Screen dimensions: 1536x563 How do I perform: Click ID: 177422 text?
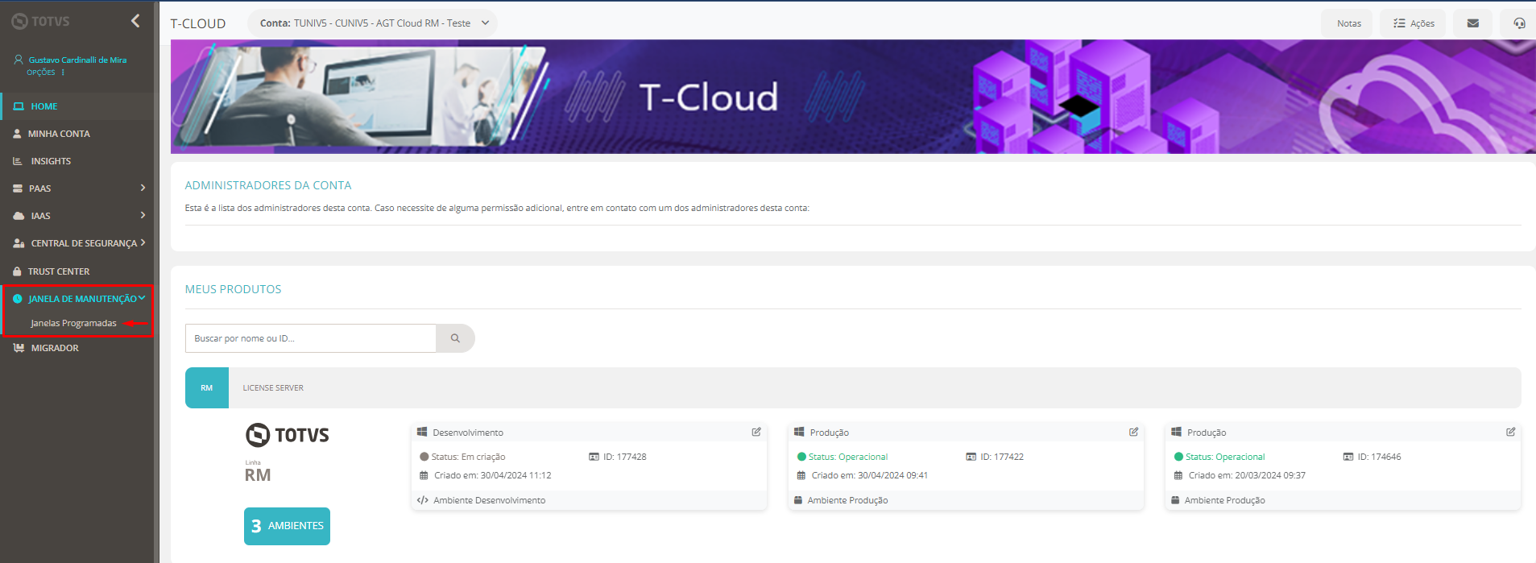click(1002, 457)
